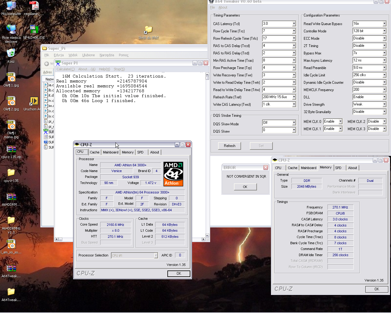Switch to the Cache tab in CPU-Z CPU window
This screenshot has height=313, width=391.
pos(95,152)
